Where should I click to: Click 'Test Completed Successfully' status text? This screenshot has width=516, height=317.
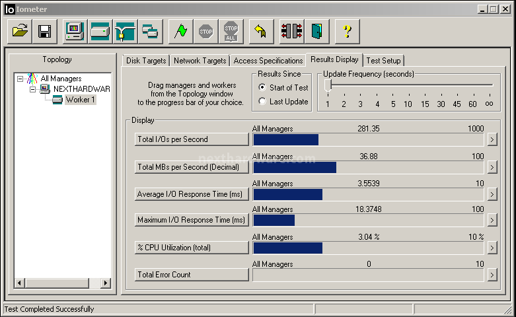tap(49, 309)
